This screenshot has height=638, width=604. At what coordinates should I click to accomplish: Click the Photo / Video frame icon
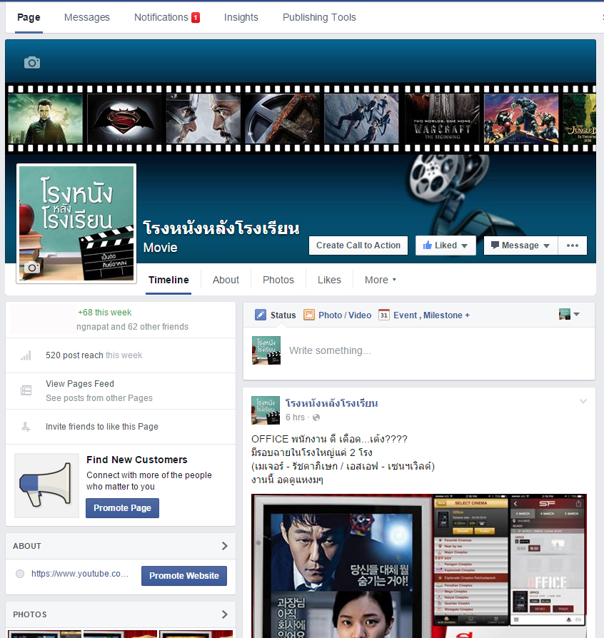pos(309,315)
